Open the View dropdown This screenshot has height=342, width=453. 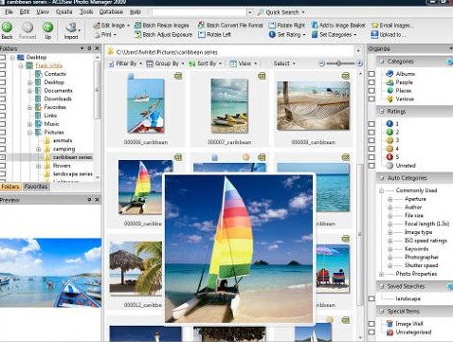pyautogui.click(x=243, y=63)
